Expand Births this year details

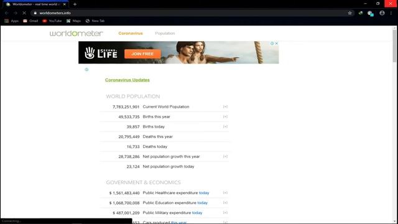pos(225,116)
